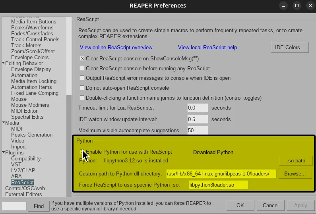Select Mouse preferences page
The width and height of the screenshot is (316, 214).
pyautogui.click(x=19, y=99)
